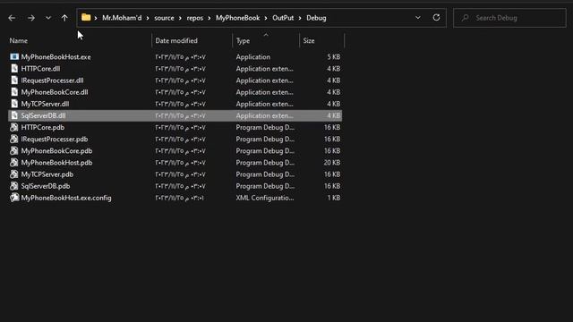Screen dimensions: 573x322
Task: Click file name MyPhoneBookCore.dll
Action: pyautogui.click(x=55, y=92)
